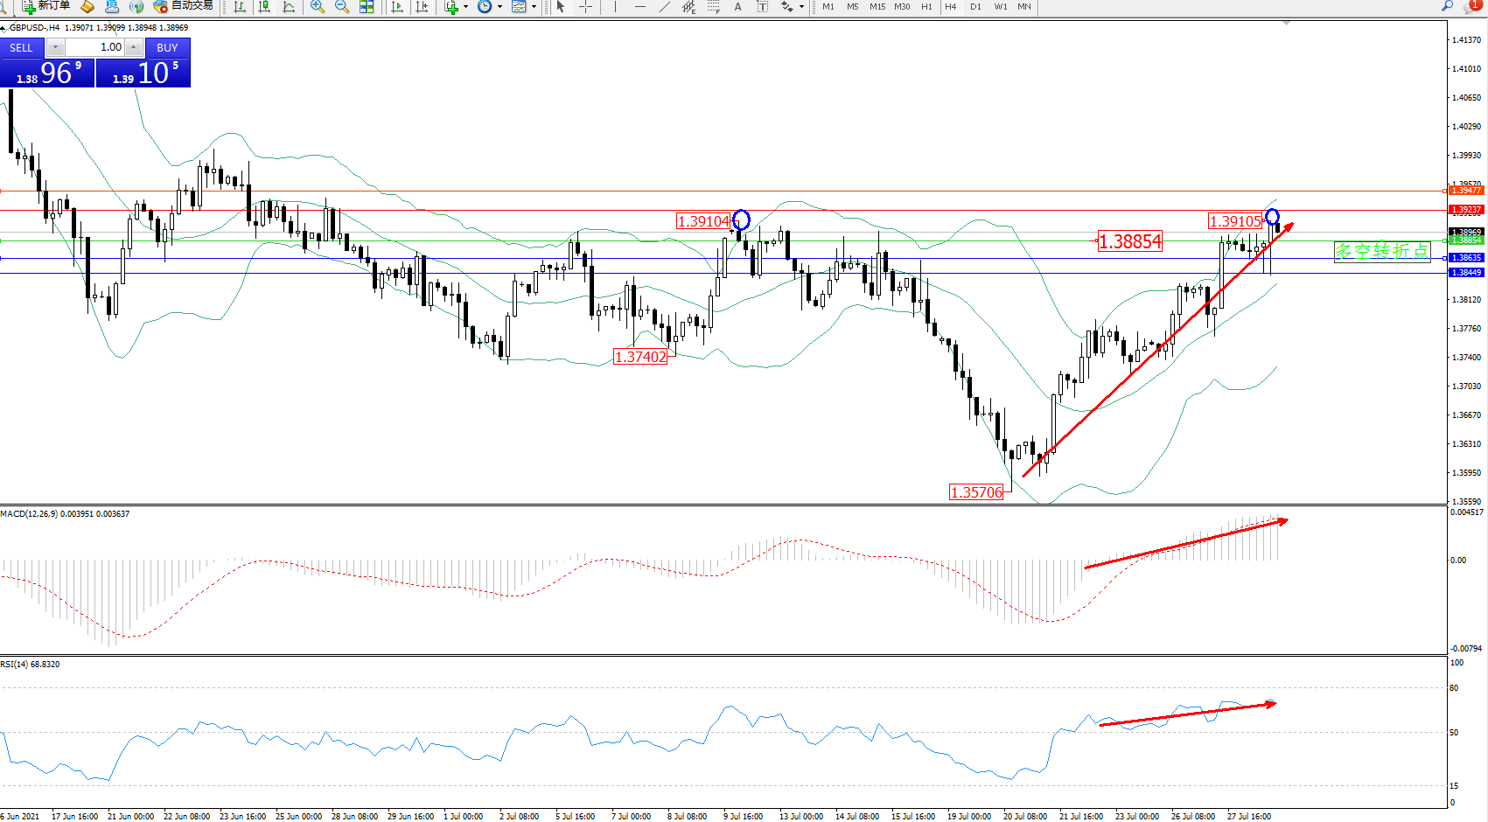
Task: Select the crosshair tool
Action: click(x=585, y=7)
